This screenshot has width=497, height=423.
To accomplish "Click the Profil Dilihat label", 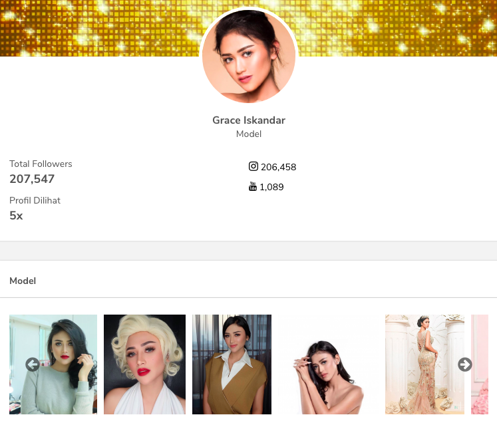I will tap(35, 200).
